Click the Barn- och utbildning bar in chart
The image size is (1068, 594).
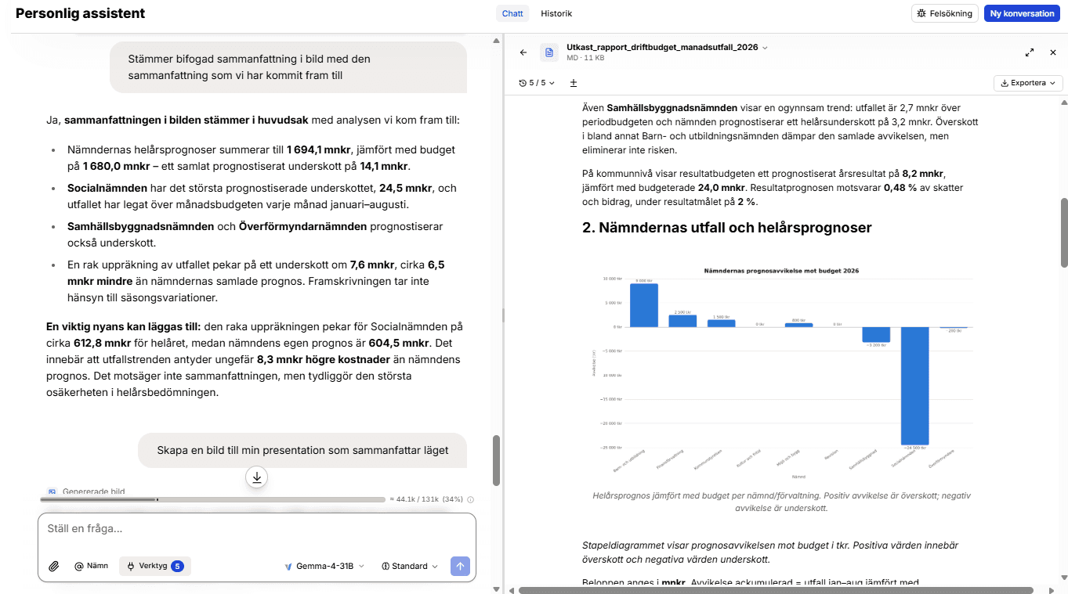(x=643, y=305)
